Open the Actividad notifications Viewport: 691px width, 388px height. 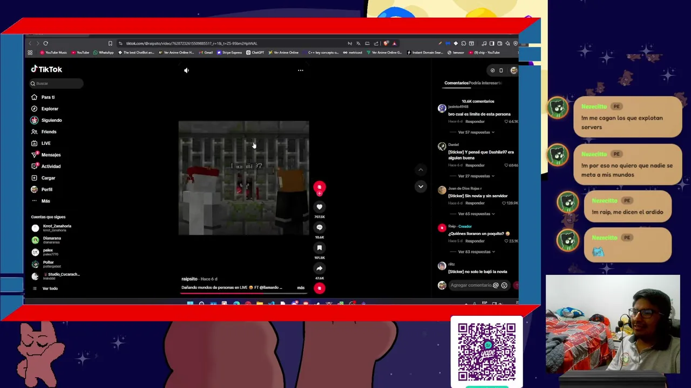[x=46, y=167]
